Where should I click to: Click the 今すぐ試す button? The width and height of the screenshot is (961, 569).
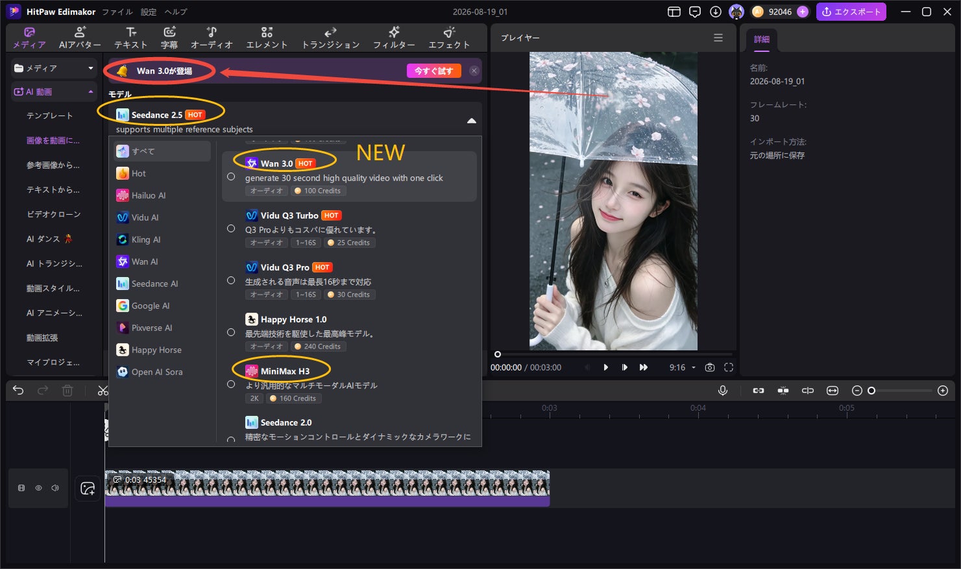(x=433, y=71)
